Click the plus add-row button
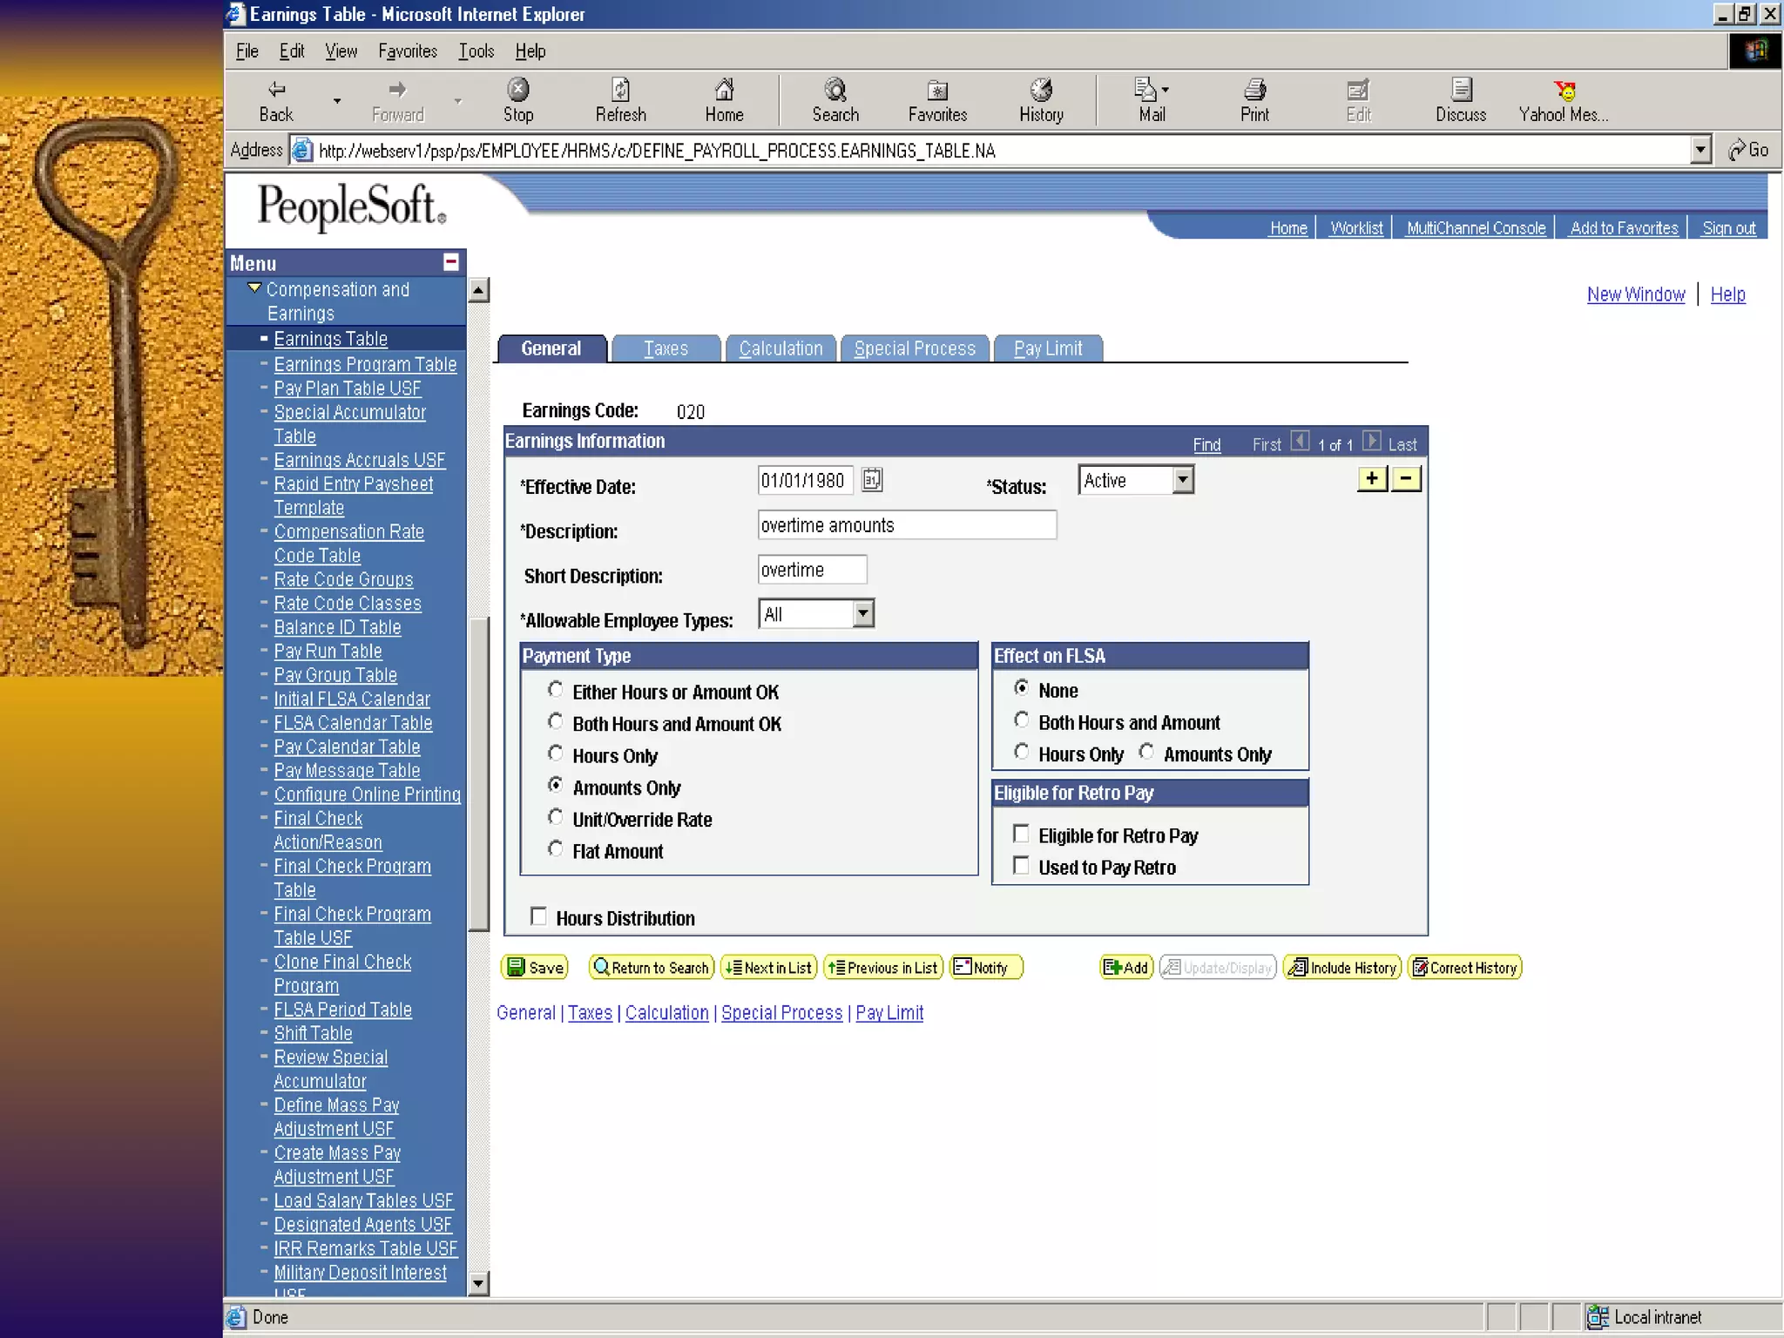 click(1372, 478)
